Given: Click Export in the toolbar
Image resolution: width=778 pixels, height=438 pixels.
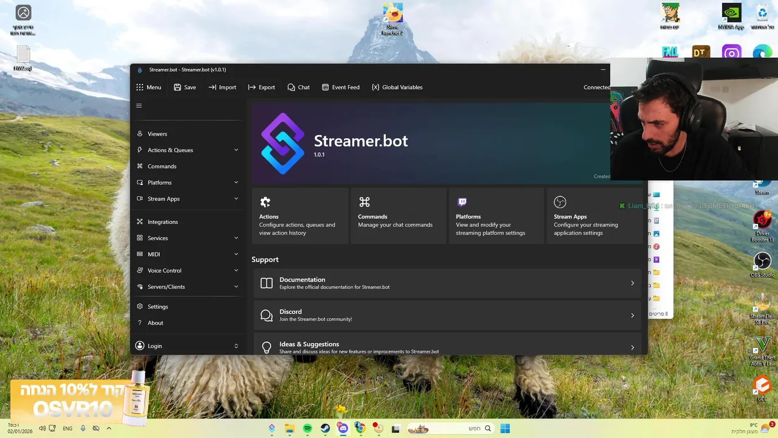Looking at the screenshot, I should [261, 87].
